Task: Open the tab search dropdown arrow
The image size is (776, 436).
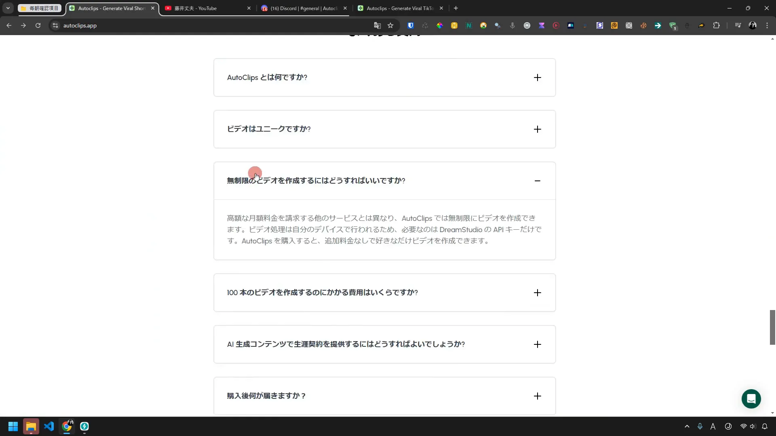Action: 8,8
